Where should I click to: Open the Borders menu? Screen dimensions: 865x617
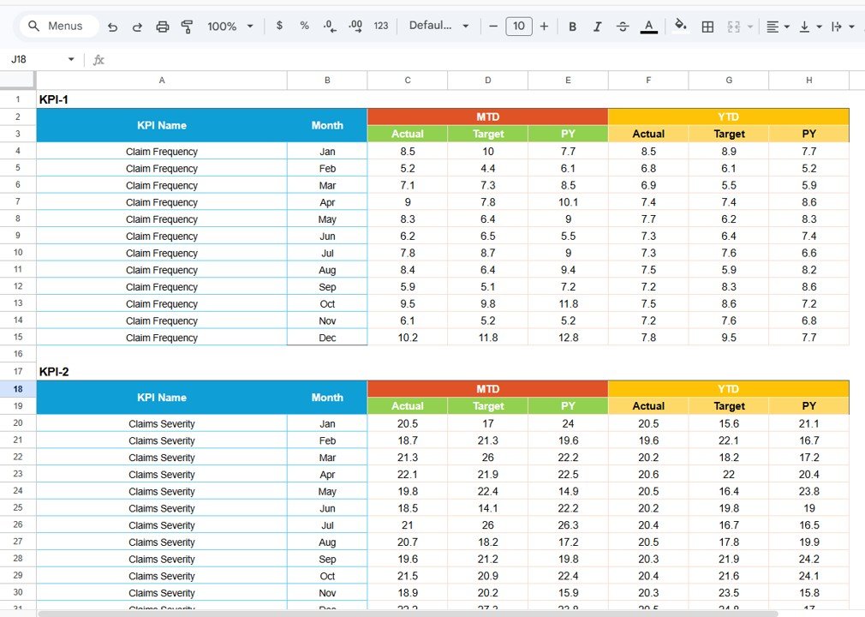[x=707, y=26]
